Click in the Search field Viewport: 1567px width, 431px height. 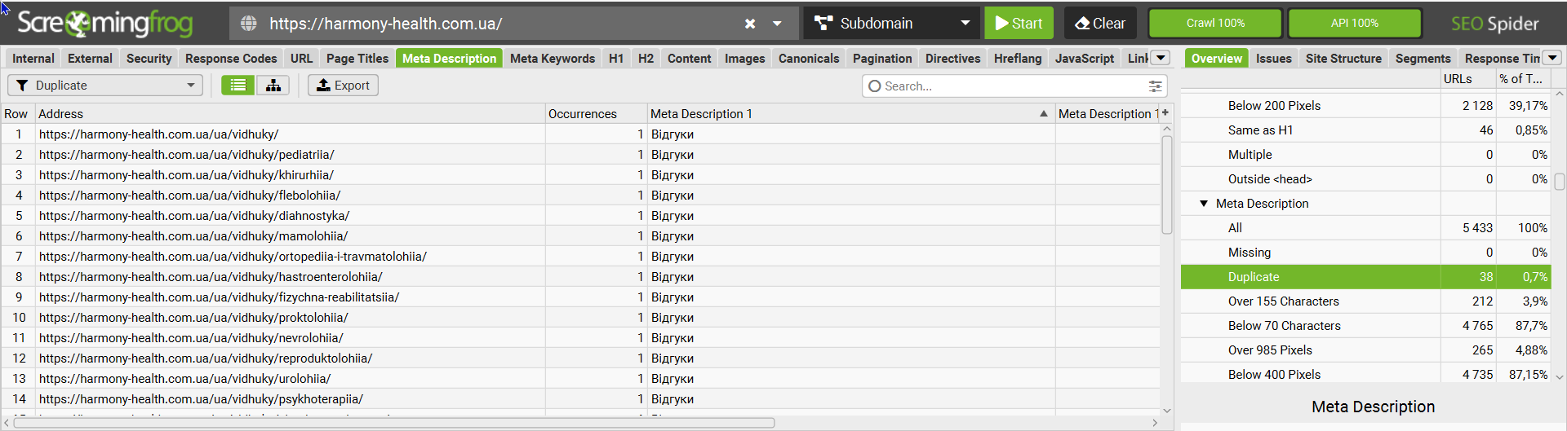[1008, 86]
